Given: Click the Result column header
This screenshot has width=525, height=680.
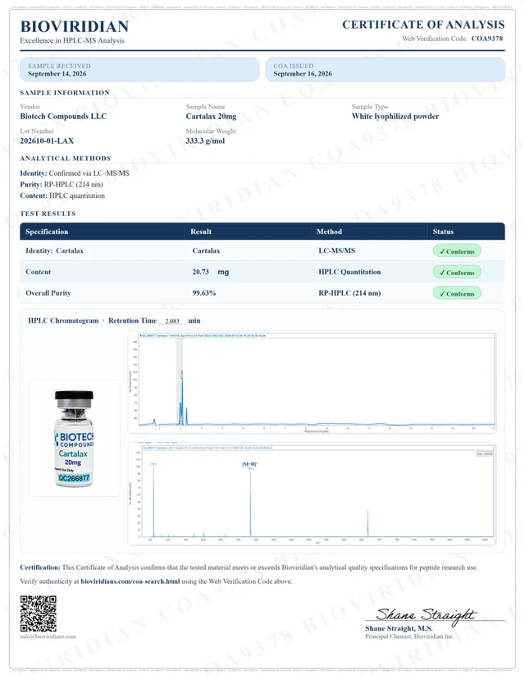Looking at the screenshot, I should point(201,232).
